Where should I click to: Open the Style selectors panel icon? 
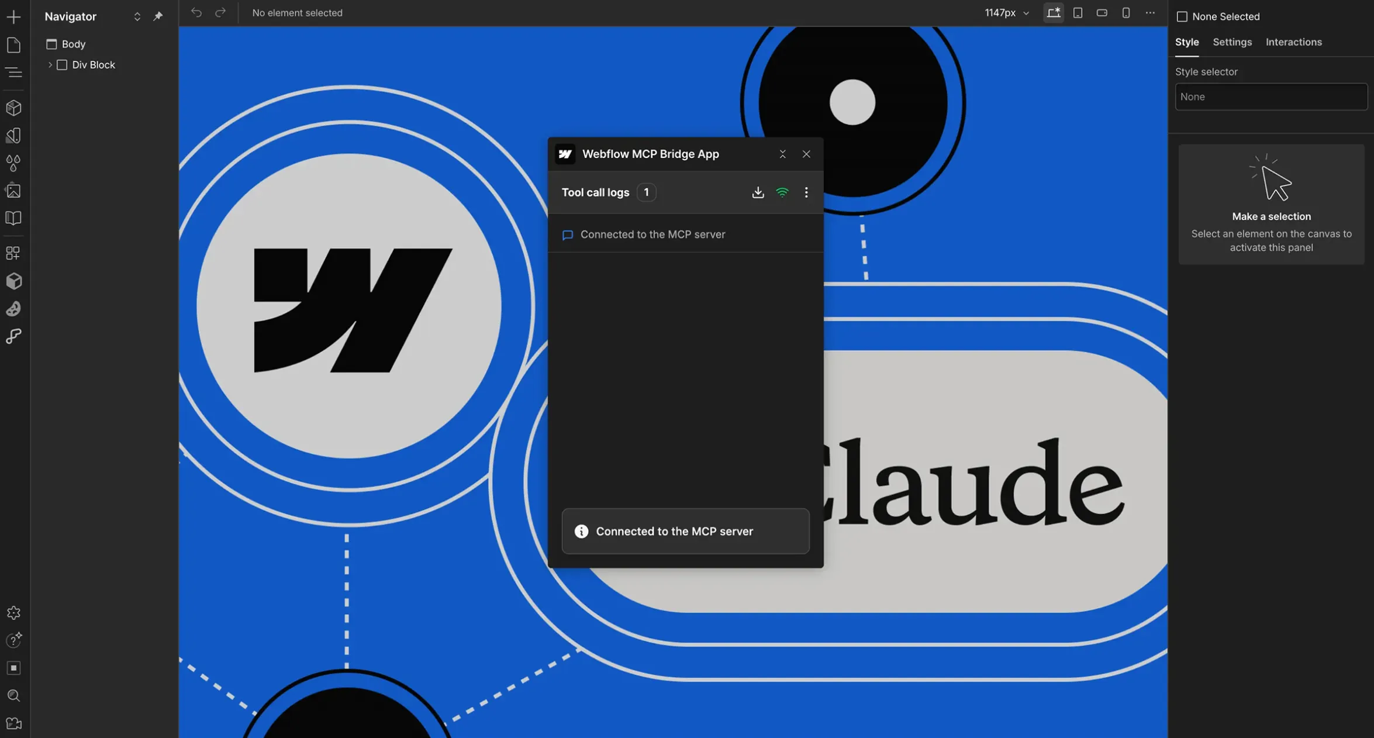point(13,135)
